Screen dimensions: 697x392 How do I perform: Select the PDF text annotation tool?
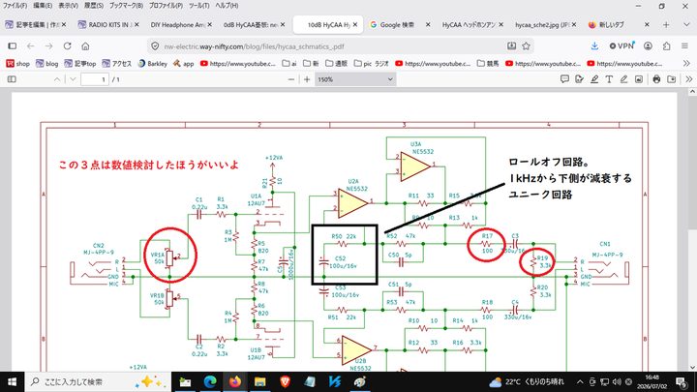(609, 79)
